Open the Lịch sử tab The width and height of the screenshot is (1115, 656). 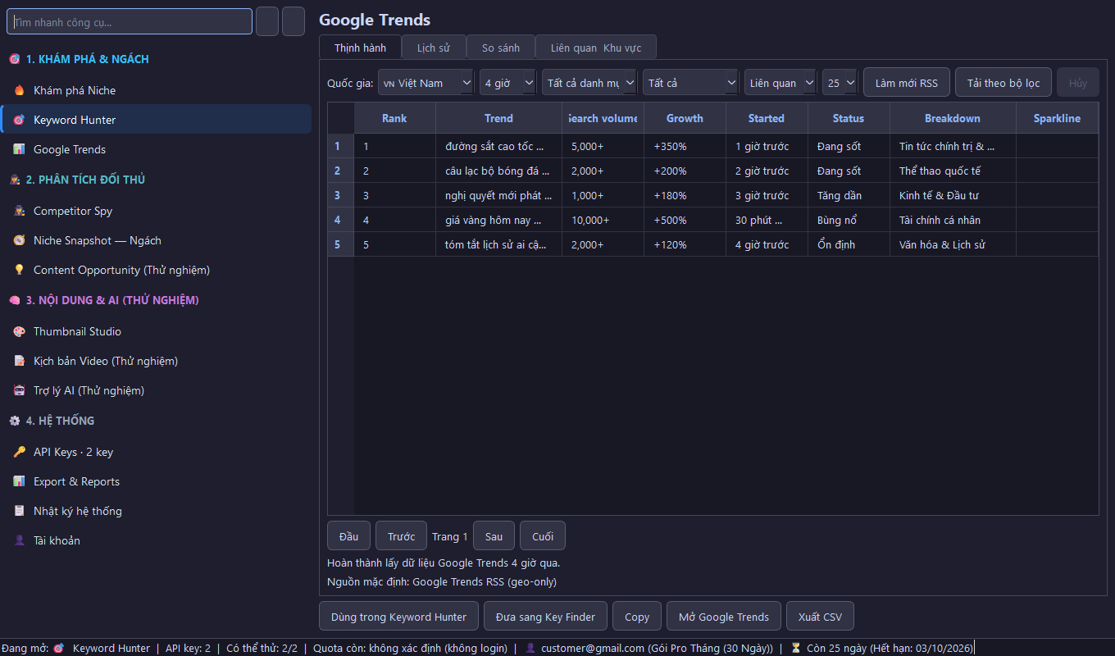pyautogui.click(x=434, y=48)
